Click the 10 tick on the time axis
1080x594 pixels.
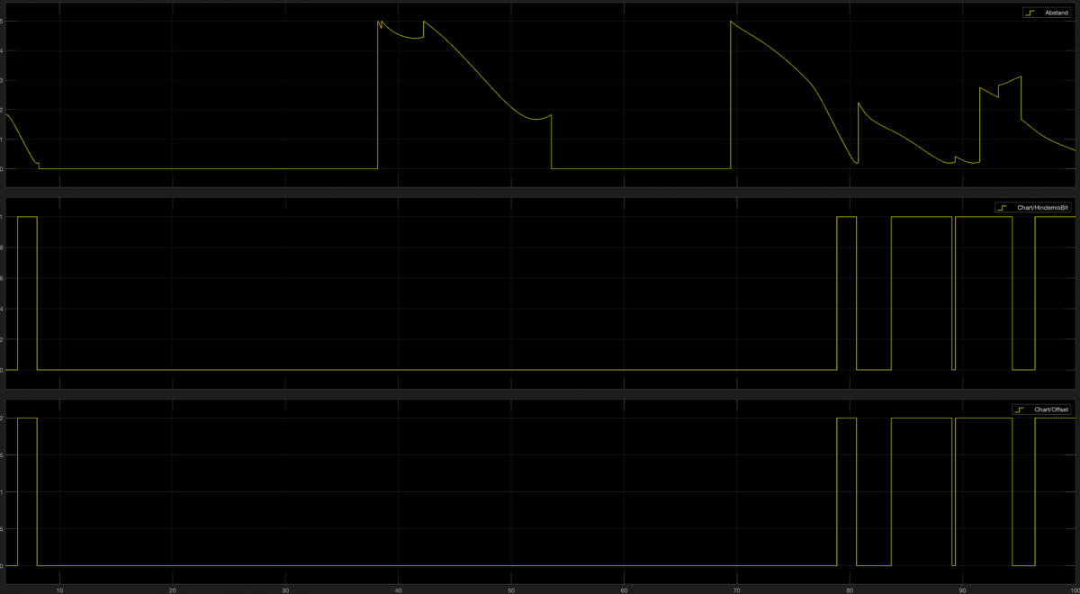point(59,589)
